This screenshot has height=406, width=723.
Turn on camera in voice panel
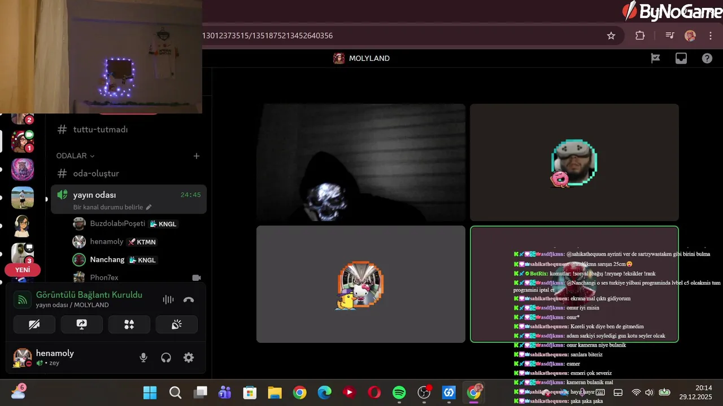[x=34, y=324]
